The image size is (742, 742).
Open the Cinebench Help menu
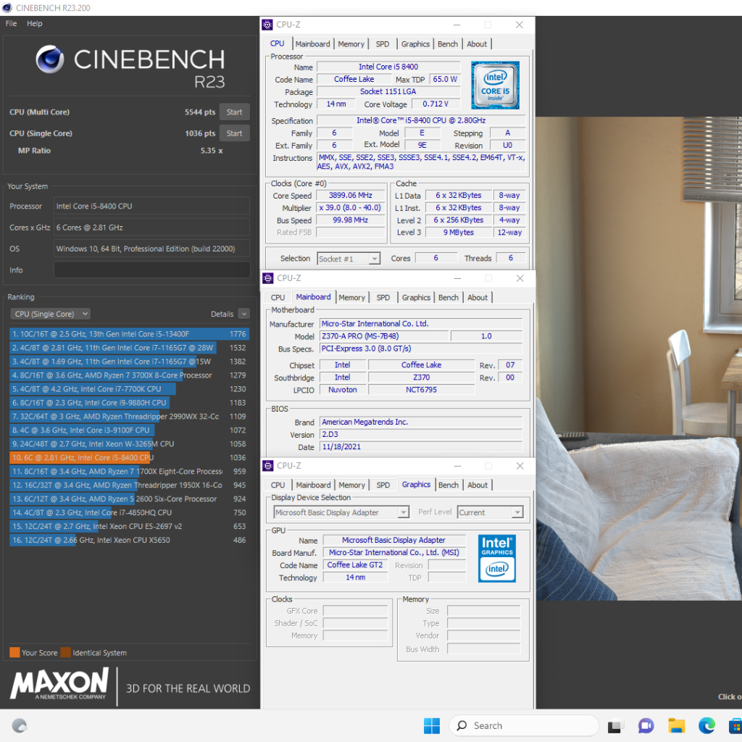[x=35, y=23]
